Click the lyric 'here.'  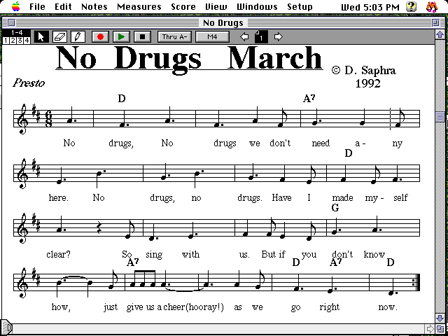(59, 197)
